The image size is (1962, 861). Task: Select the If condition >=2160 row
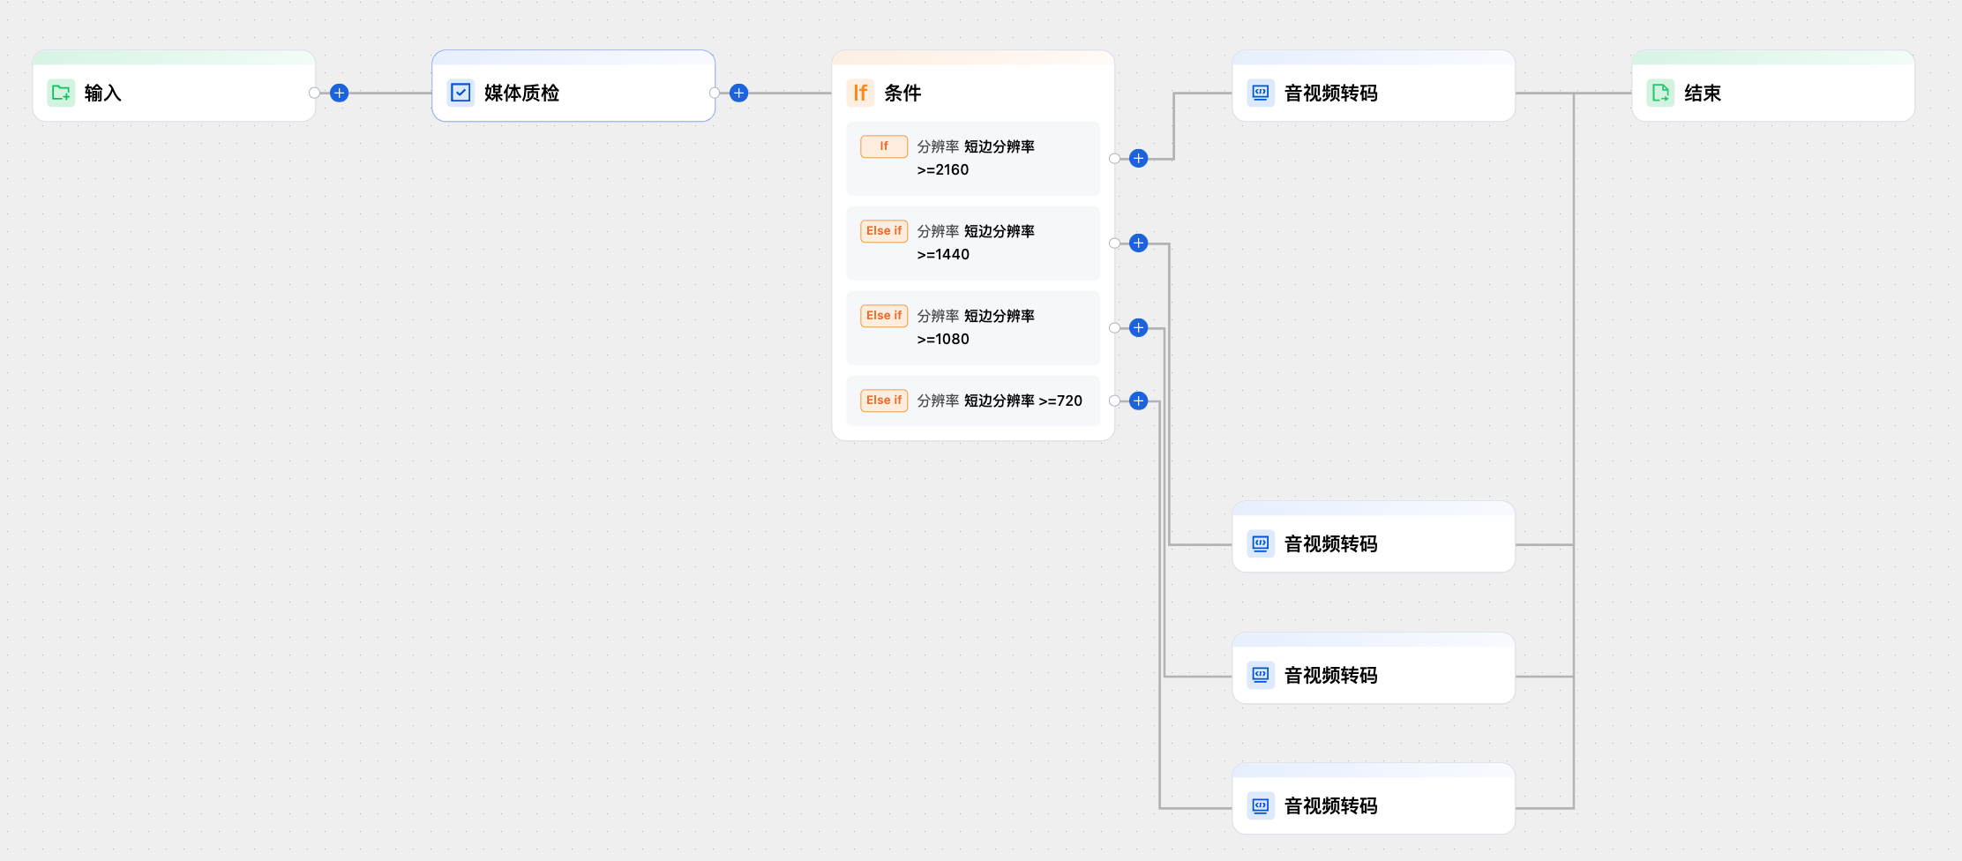pos(973,159)
